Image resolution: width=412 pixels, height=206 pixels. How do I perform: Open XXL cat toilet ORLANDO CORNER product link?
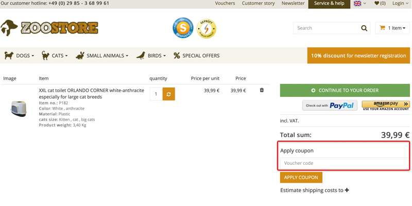pyautogui.click(x=92, y=94)
